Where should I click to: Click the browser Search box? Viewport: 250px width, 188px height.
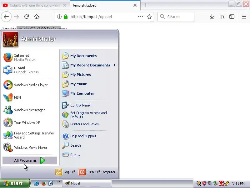click(176, 17)
